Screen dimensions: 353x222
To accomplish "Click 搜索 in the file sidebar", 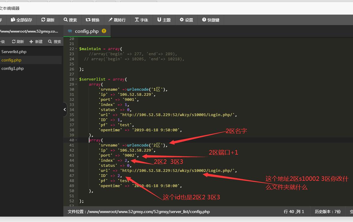I will pyautogui.click(x=55, y=42).
